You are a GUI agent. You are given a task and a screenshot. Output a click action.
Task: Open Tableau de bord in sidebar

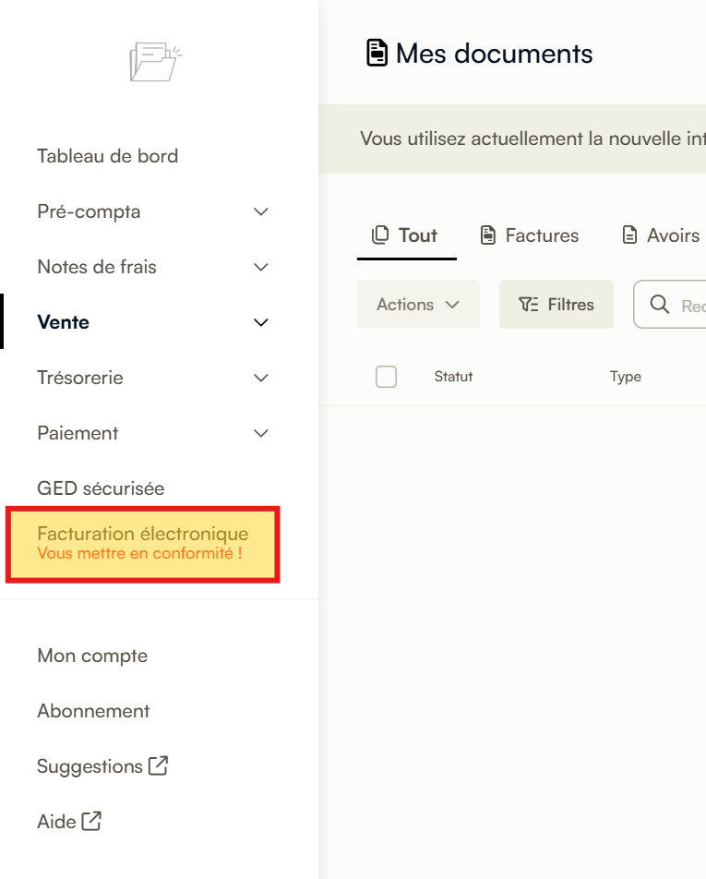108,156
